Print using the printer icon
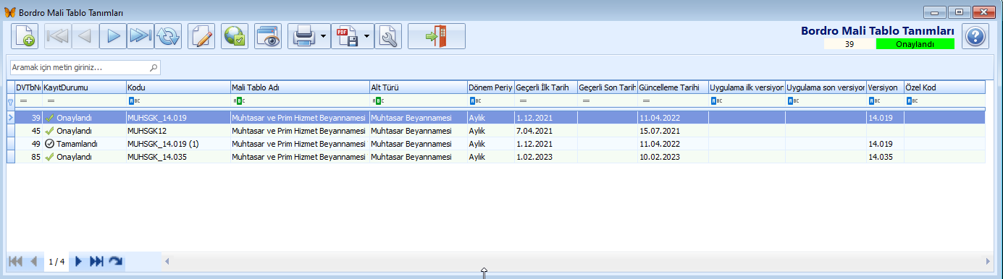This screenshot has height=279, width=1003. click(303, 36)
